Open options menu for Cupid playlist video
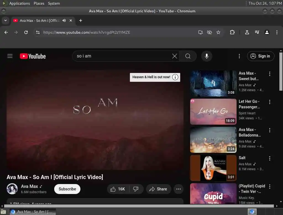This screenshot has height=215, width=283. coord(270,187)
